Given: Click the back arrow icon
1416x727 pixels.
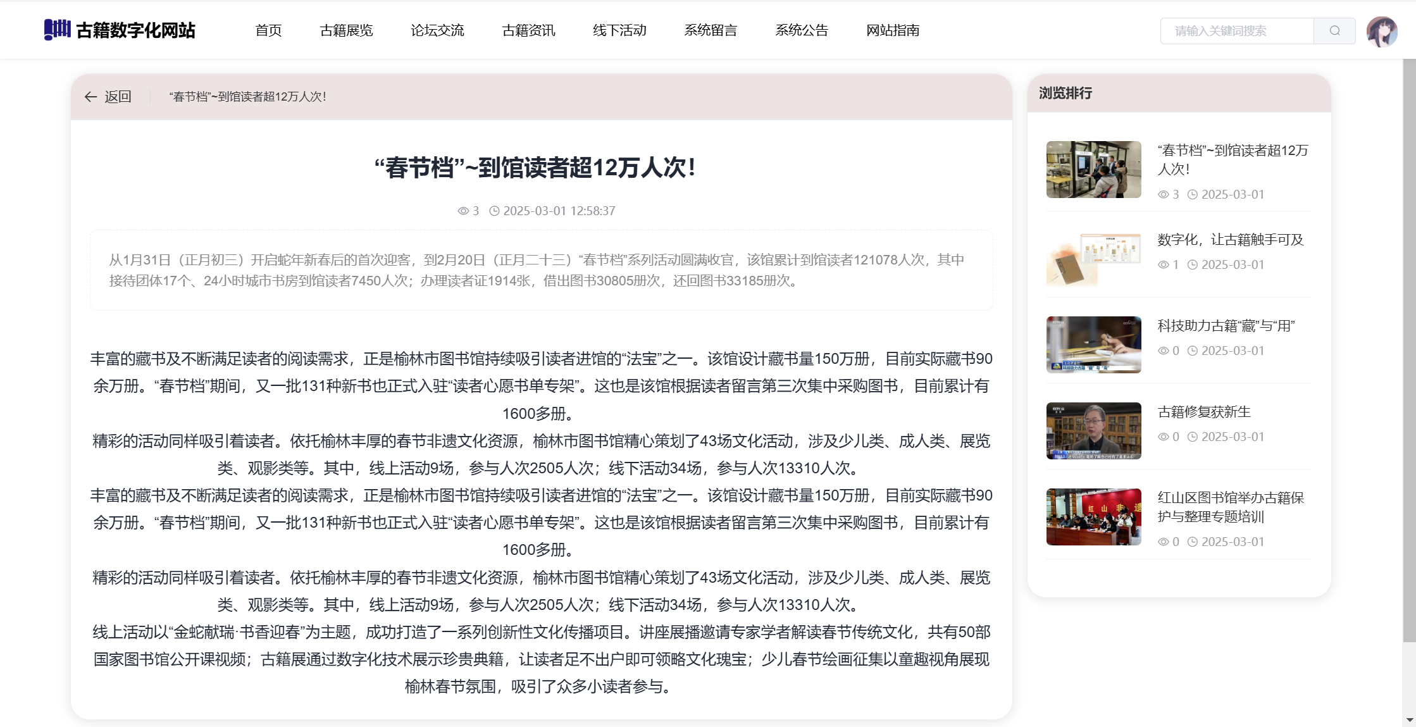Looking at the screenshot, I should click(90, 97).
